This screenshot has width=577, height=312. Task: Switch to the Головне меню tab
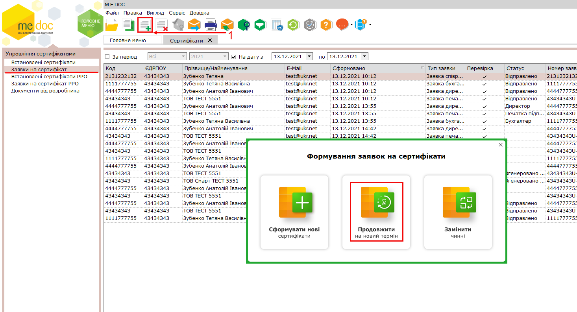click(x=132, y=40)
